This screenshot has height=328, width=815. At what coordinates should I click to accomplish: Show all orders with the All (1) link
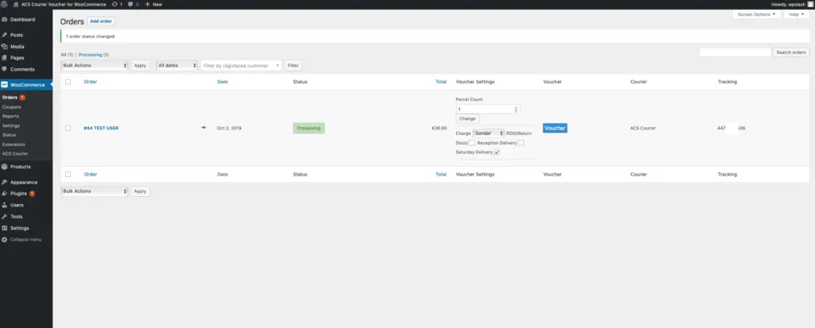(67, 55)
